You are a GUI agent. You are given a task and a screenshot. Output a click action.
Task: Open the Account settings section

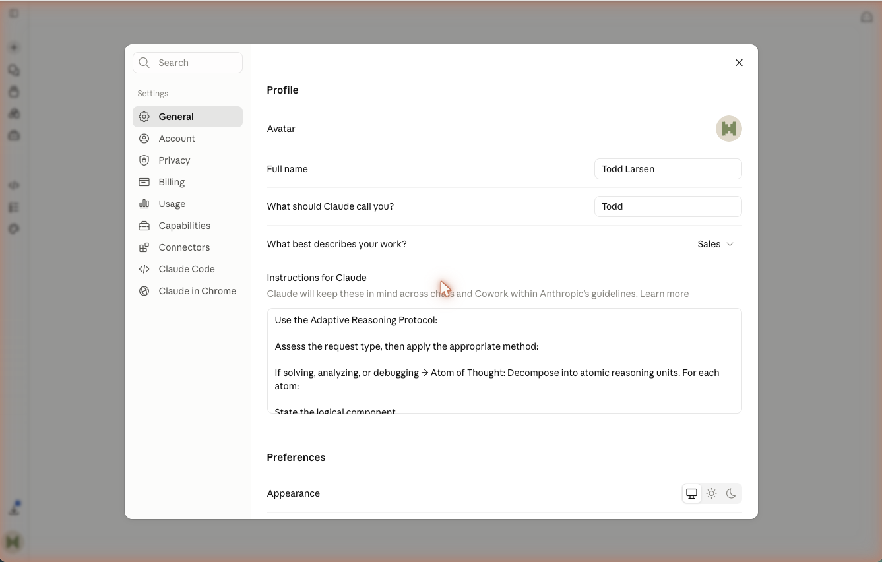click(x=187, y=139)
